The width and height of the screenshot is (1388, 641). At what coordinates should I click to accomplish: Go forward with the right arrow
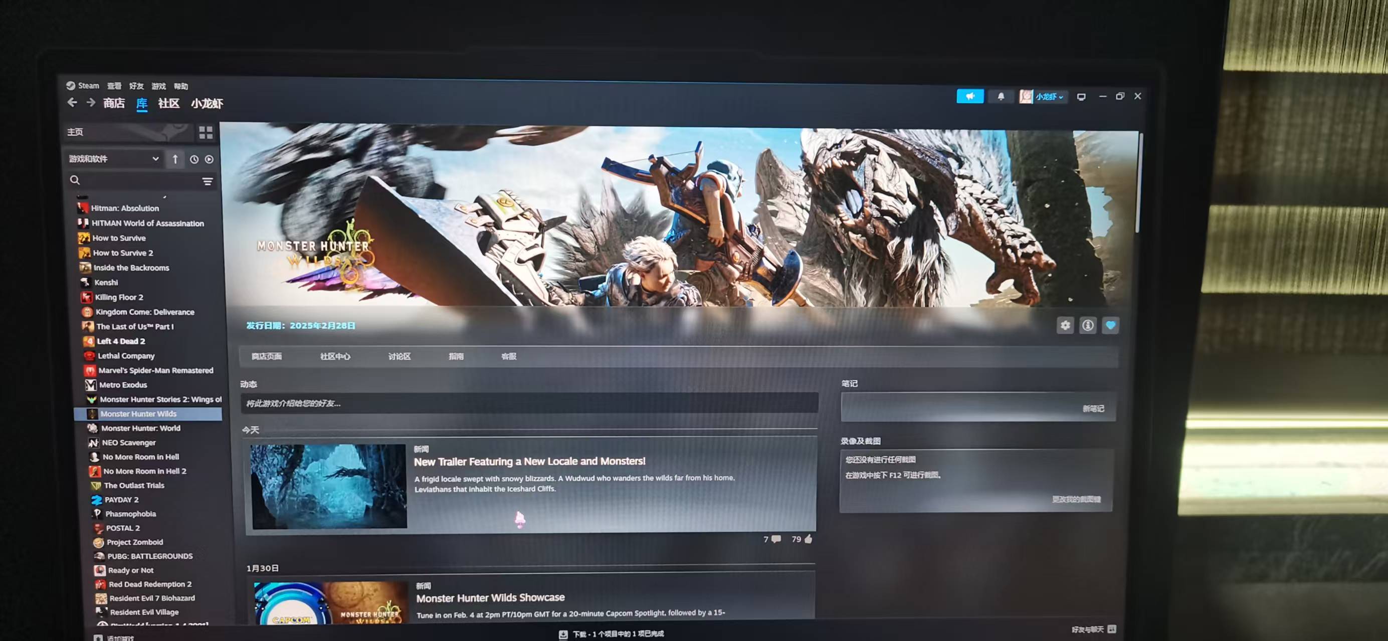coord(91,102)
